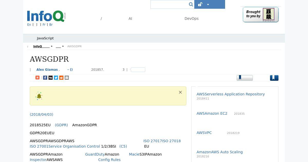Click the AWSGDPR breadcrumb text
308x162 pixels.
pyautogui.click(x=74, y=46)
